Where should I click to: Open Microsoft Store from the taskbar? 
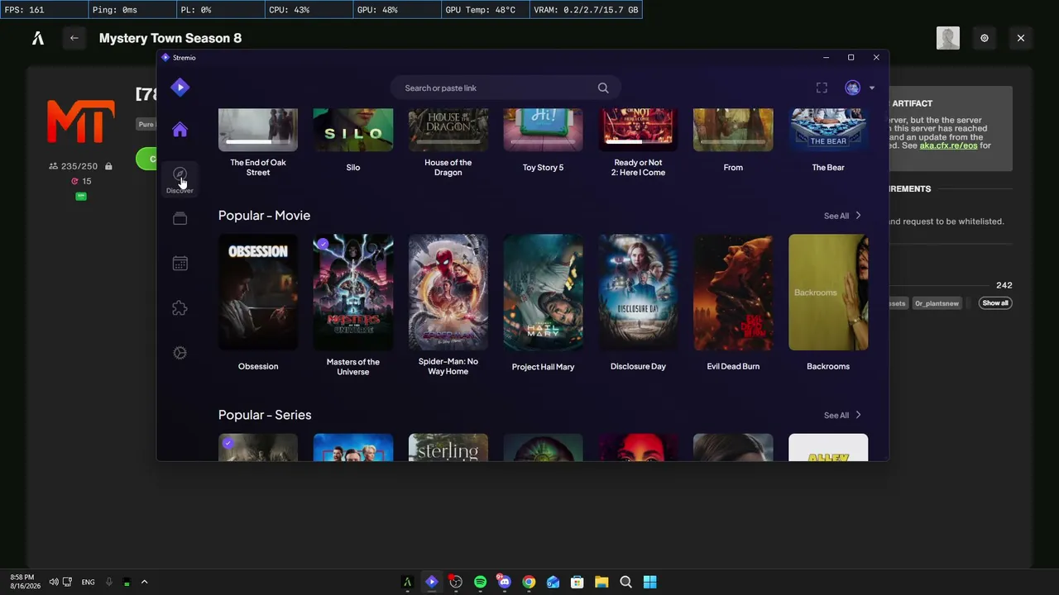tap(577, 582)
